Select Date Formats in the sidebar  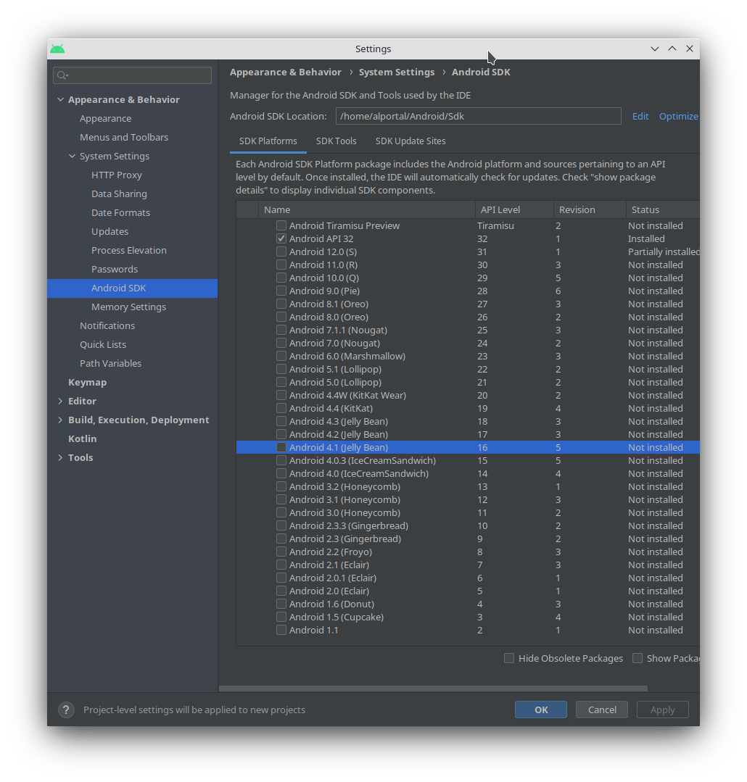(x=120, y=212)
